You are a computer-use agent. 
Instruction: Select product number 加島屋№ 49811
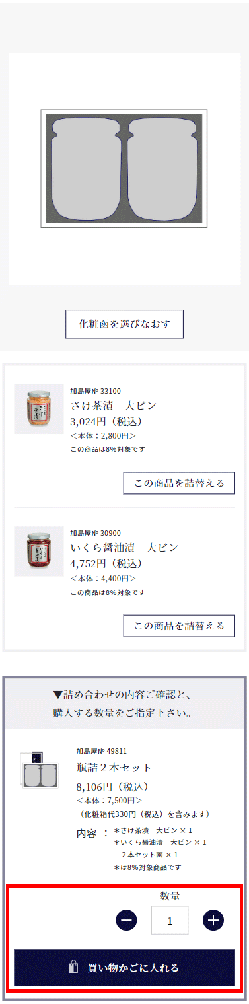pyautogui.click(x=101, y=751)
